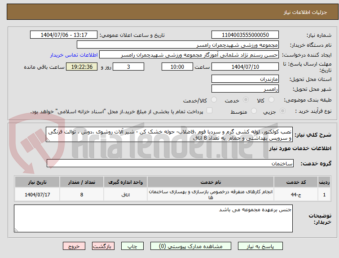Image resolution: width=339 pixels, height=258 pixels.
Task: Click the resize handle of description textarea
Action: coord(48,140)
